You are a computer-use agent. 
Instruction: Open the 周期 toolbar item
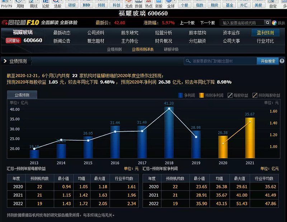(20, 4)
